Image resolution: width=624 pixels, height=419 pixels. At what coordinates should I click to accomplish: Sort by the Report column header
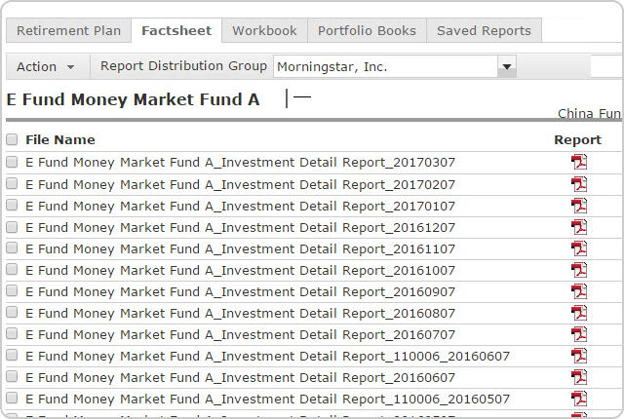click(x=577, y=139)
